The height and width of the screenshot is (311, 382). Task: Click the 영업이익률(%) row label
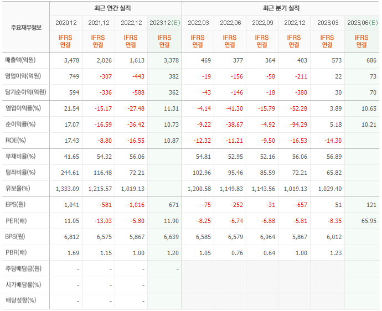tap(23, 108)
